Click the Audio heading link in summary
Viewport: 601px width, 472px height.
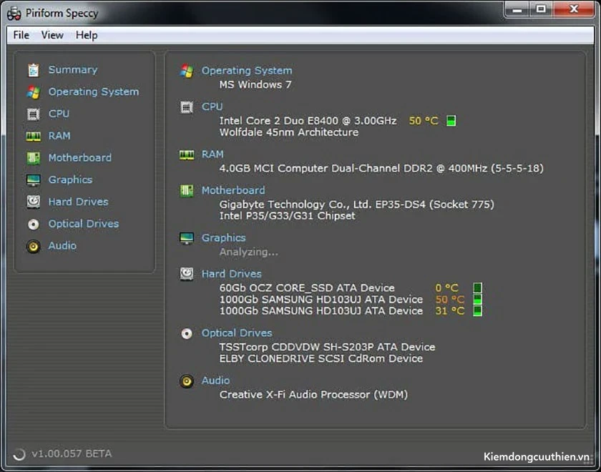(215, 380)
